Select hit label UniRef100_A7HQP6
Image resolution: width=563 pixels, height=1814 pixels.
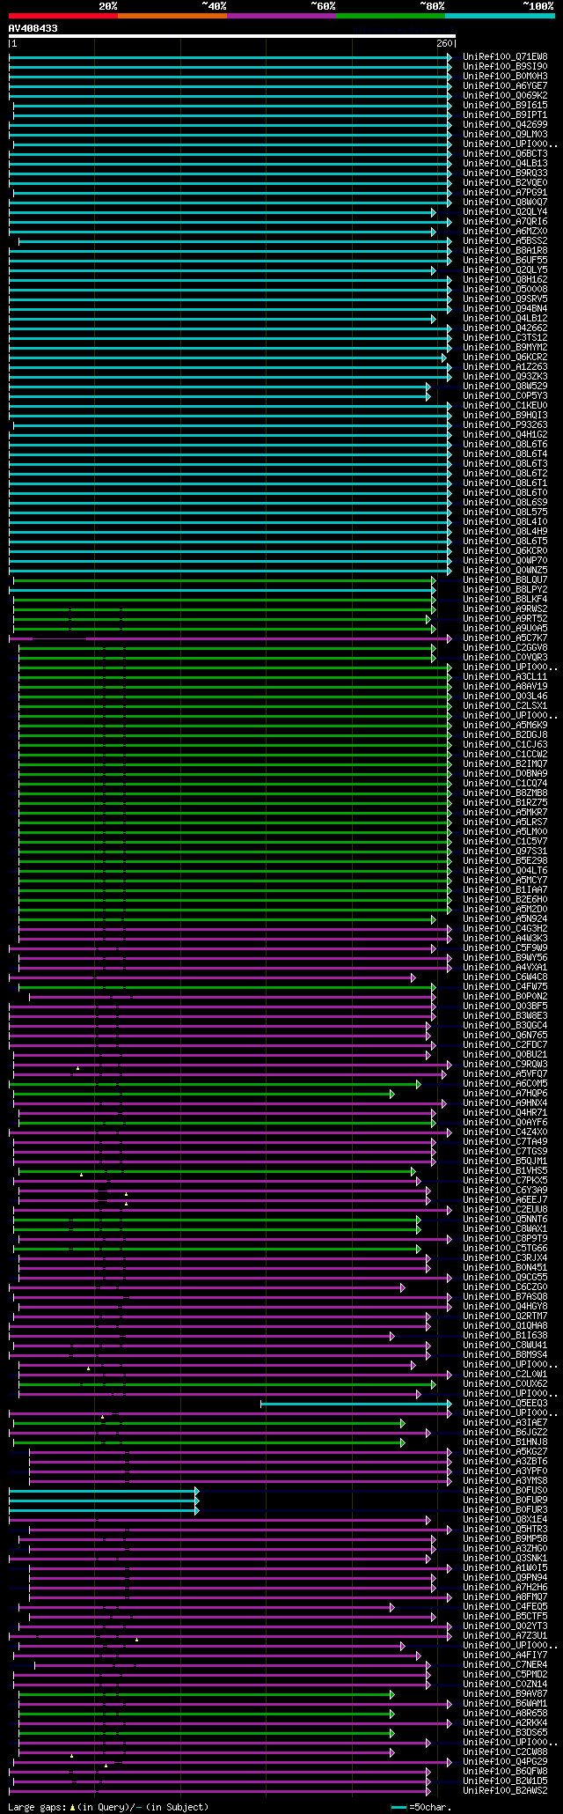pyautogui.click(x=505, y=1093)
